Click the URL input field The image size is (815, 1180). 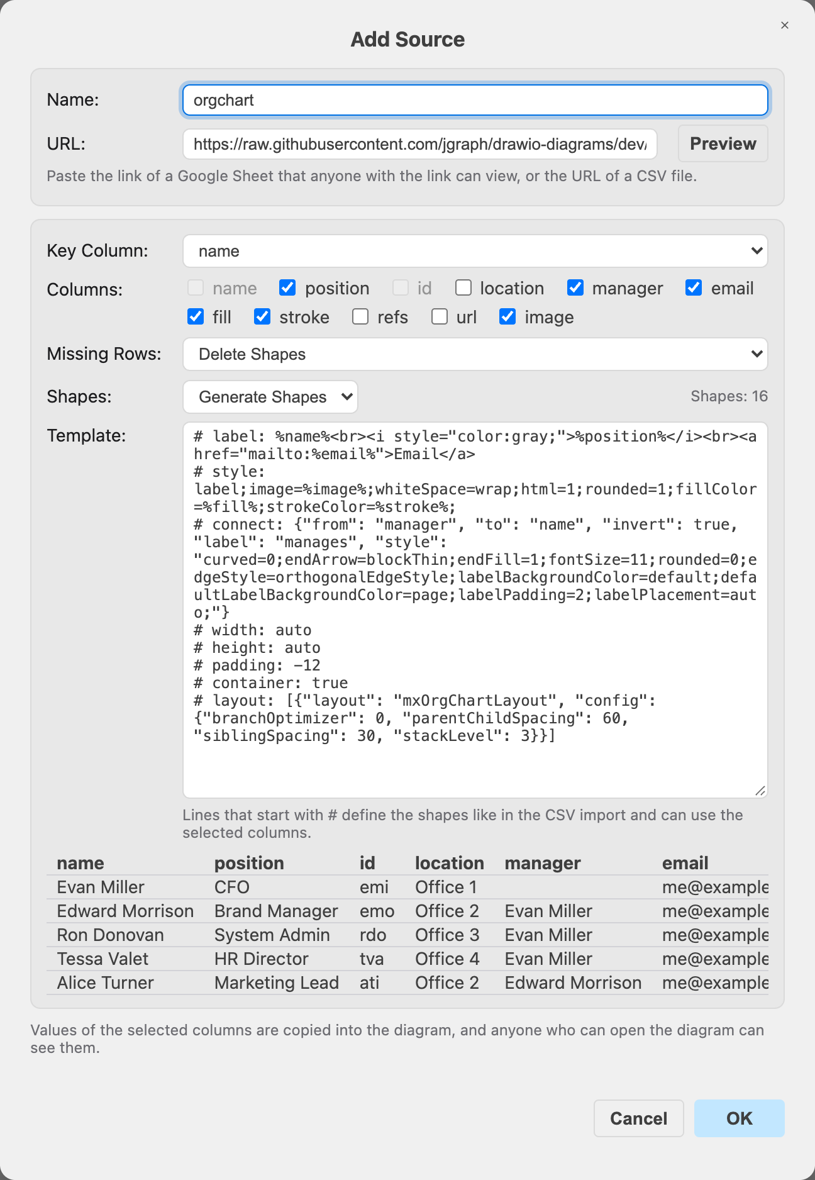[419, 145]
